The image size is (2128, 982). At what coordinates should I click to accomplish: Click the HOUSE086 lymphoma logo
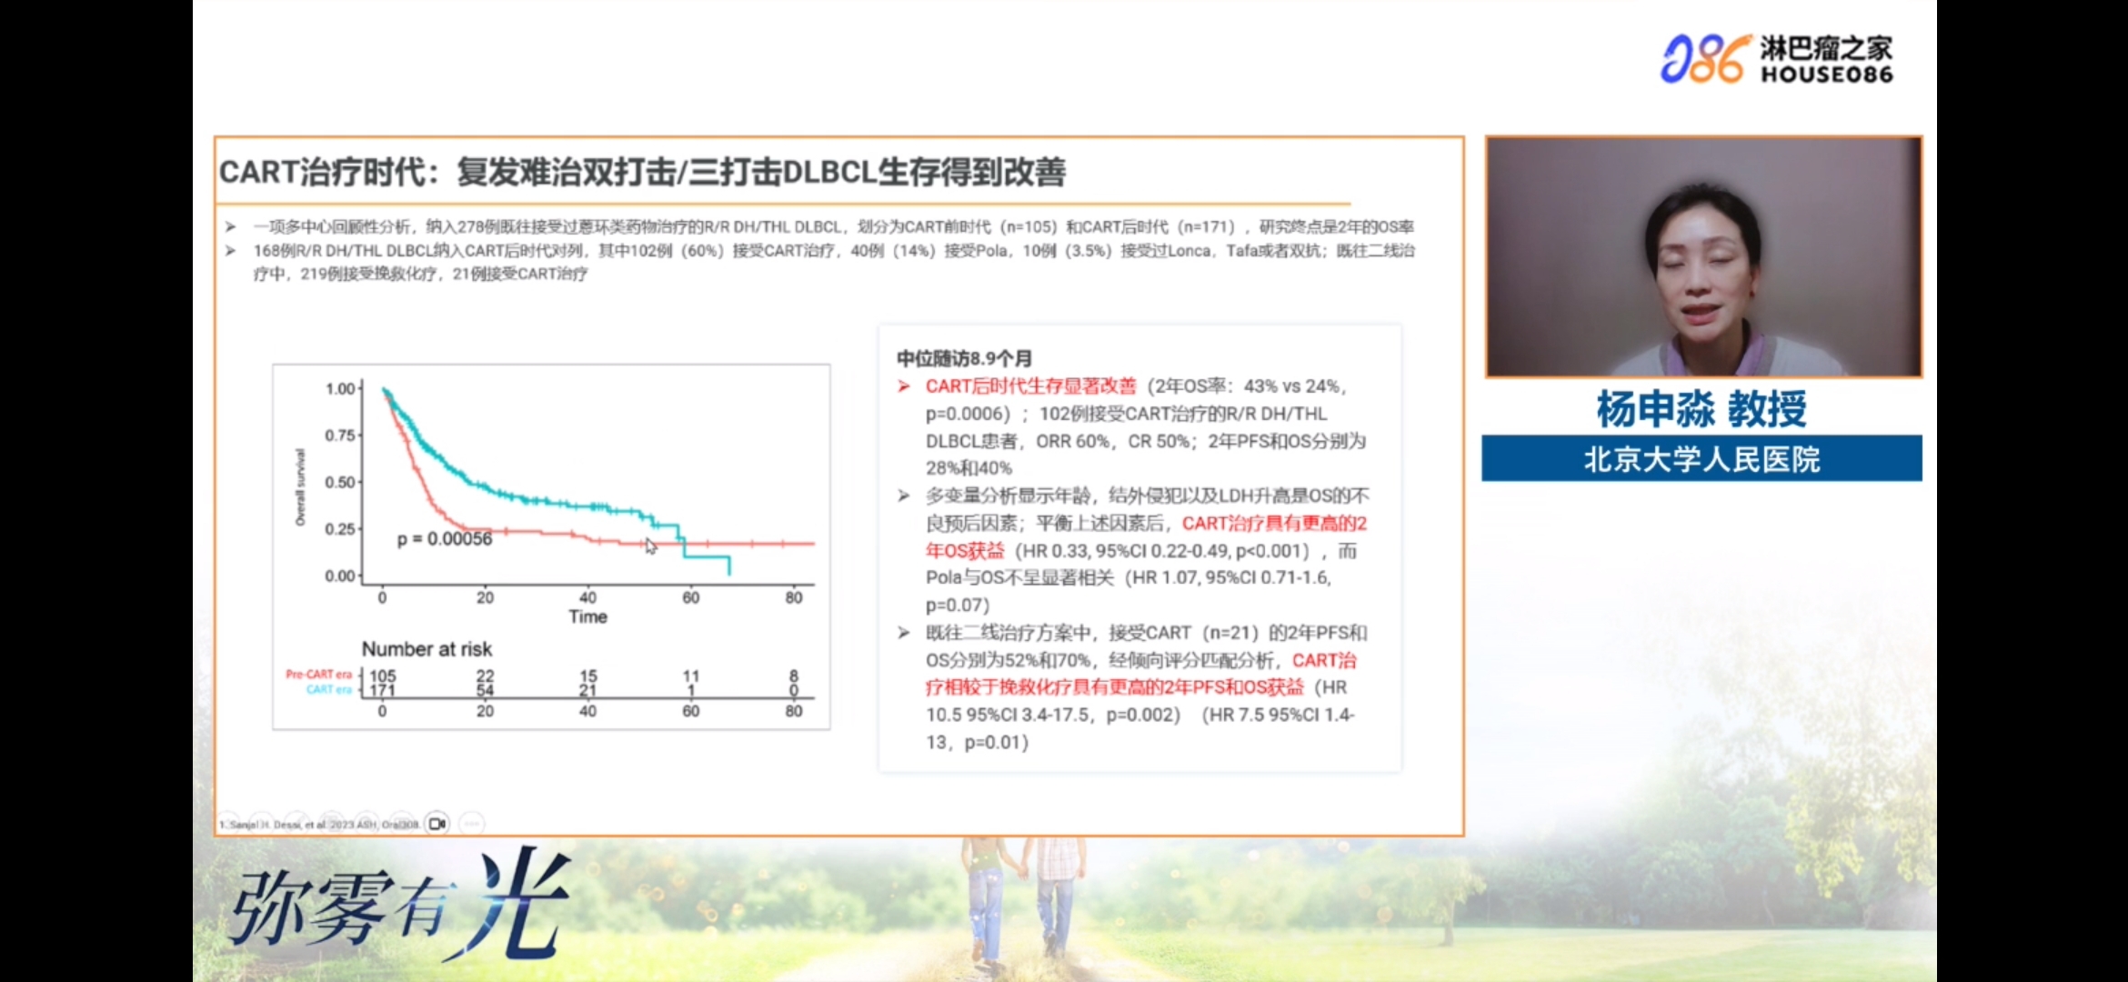click(1776, 59)
